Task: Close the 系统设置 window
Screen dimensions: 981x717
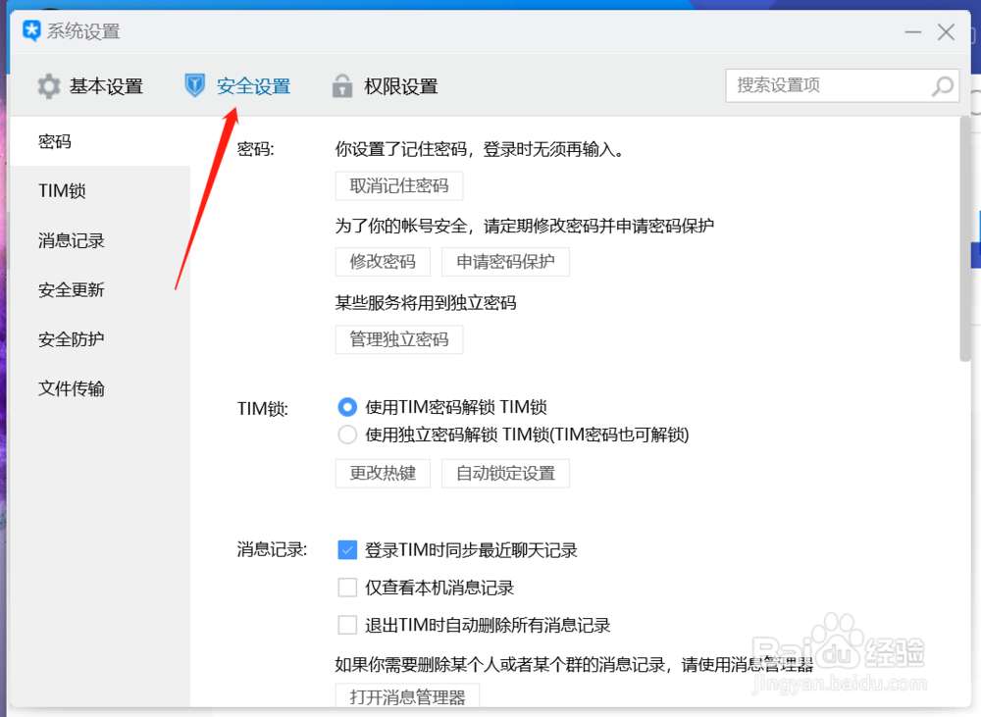Action: click(946, 32)
